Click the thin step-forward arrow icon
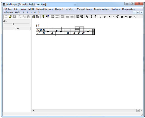Viewport: 145px width, 118px height. click(101, 17)
